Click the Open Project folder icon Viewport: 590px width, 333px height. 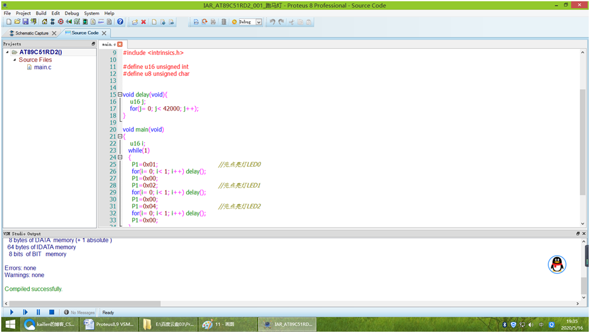click(x=17, y=22)
